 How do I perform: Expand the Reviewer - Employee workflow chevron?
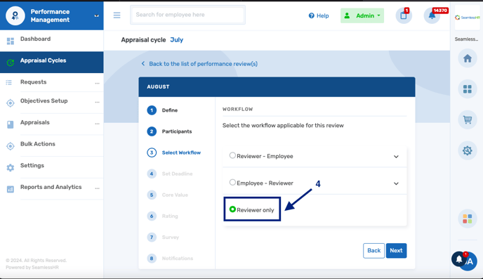396,157
